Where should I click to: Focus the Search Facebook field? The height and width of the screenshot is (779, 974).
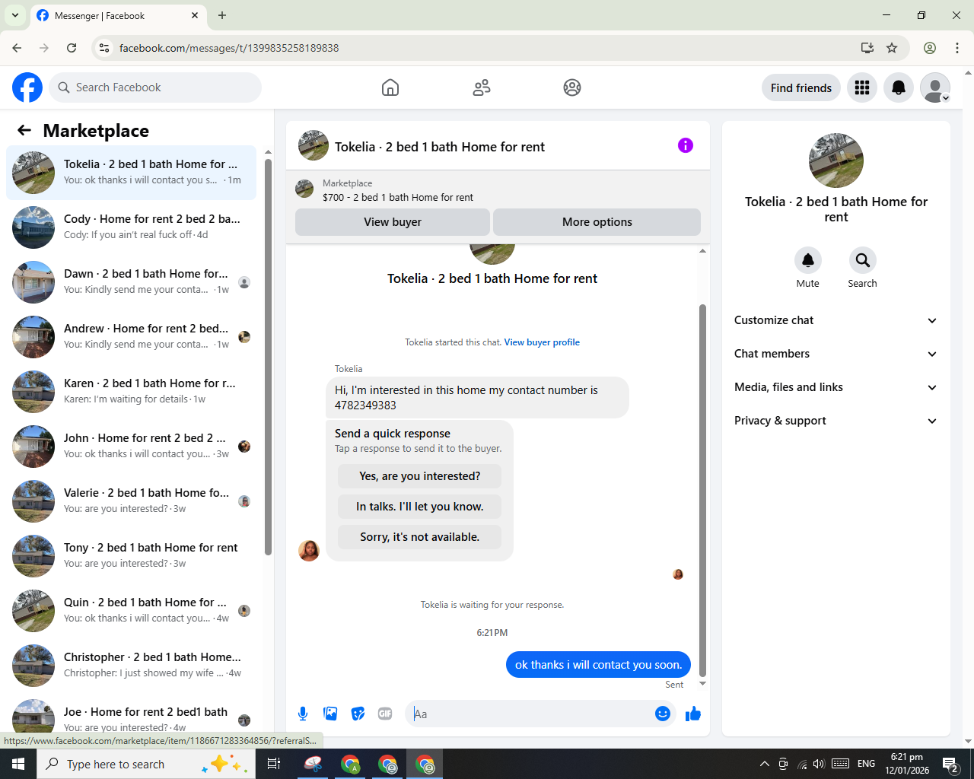click(x=155, y=87)
